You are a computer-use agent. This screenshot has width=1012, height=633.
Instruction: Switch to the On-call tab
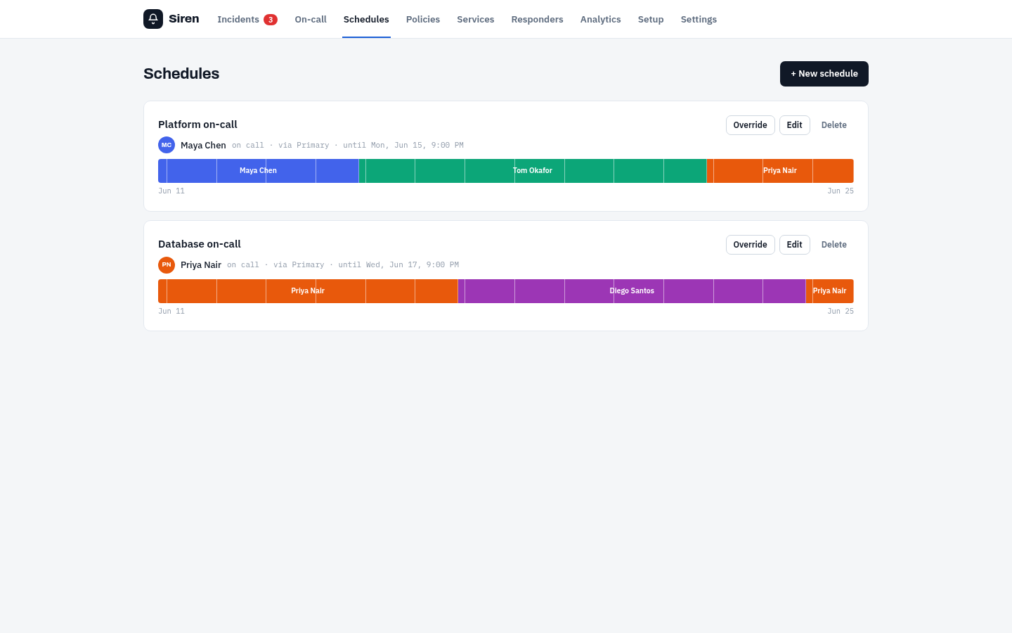(x=311, y=20)
